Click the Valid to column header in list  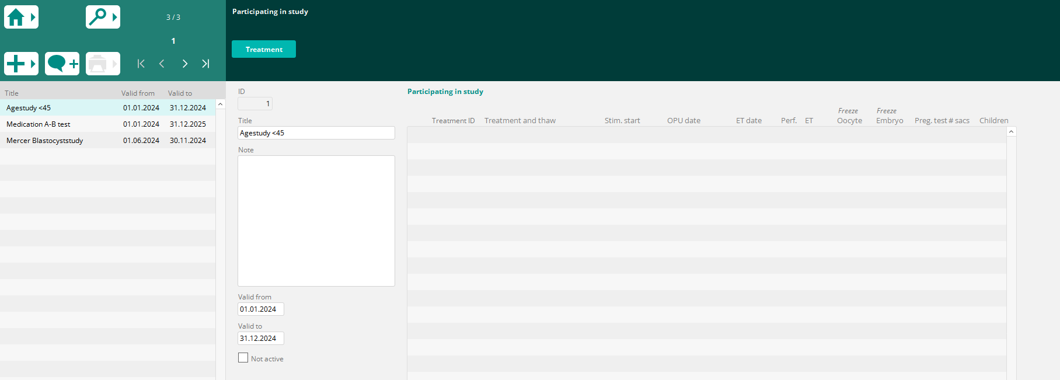180,93
